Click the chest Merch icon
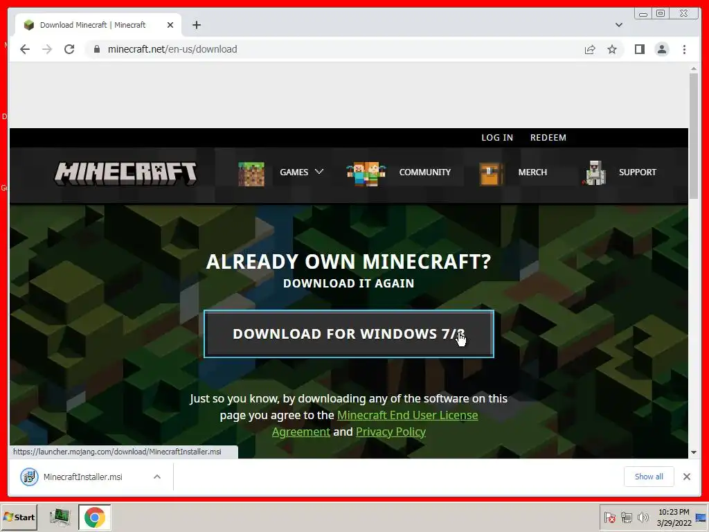Screen dimensions: 709x532 [x=491, y=174]
